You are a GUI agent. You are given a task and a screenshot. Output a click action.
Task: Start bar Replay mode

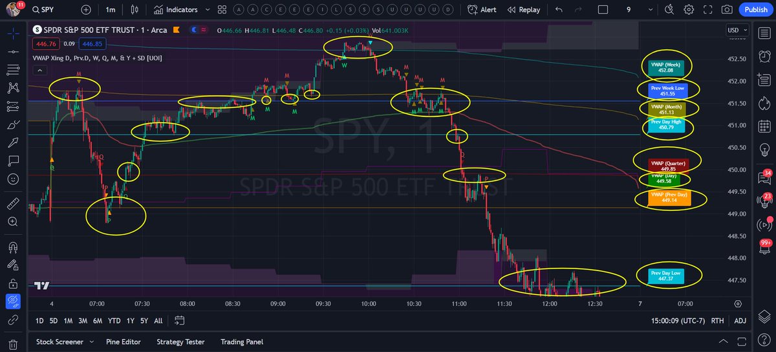pos(523,10)
